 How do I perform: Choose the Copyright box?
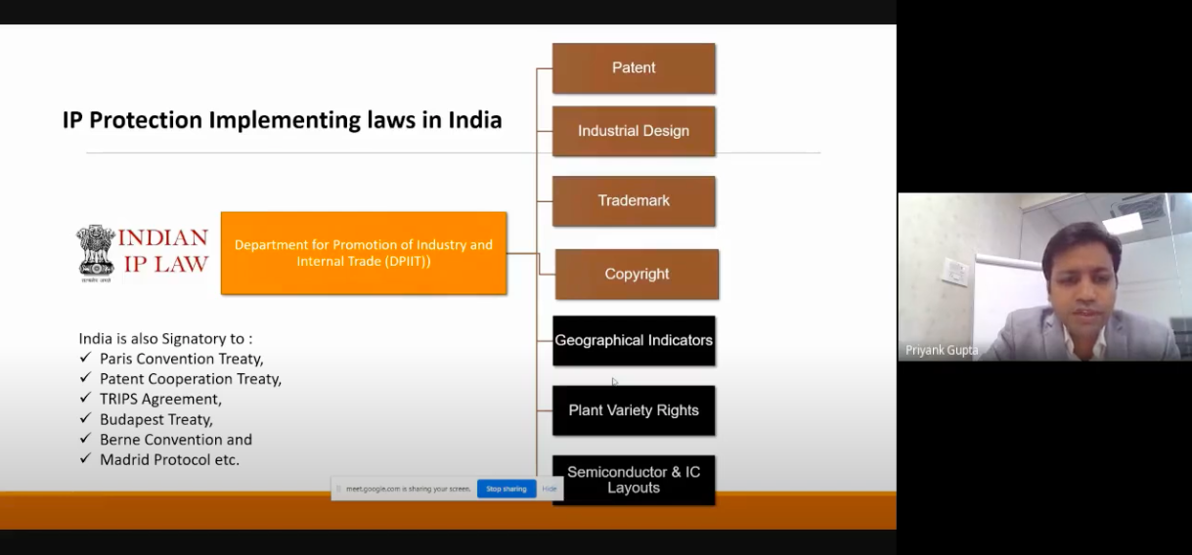(637, 275)
